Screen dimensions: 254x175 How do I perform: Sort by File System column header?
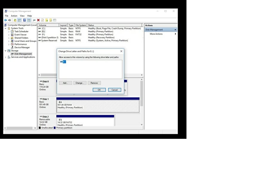(x=81, y=25)
